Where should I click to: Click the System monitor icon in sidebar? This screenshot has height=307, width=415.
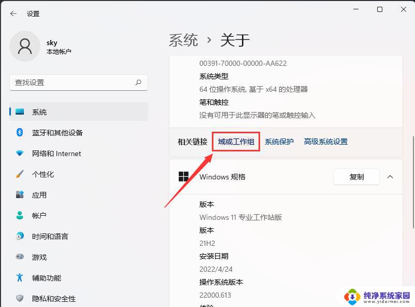coord(20,112)
